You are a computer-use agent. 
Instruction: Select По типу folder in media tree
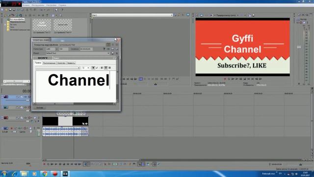(x=13, y=25)
